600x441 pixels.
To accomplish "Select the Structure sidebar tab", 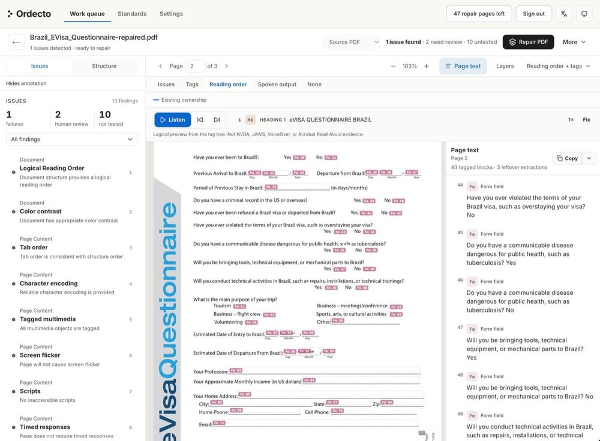I will (104, 66).
